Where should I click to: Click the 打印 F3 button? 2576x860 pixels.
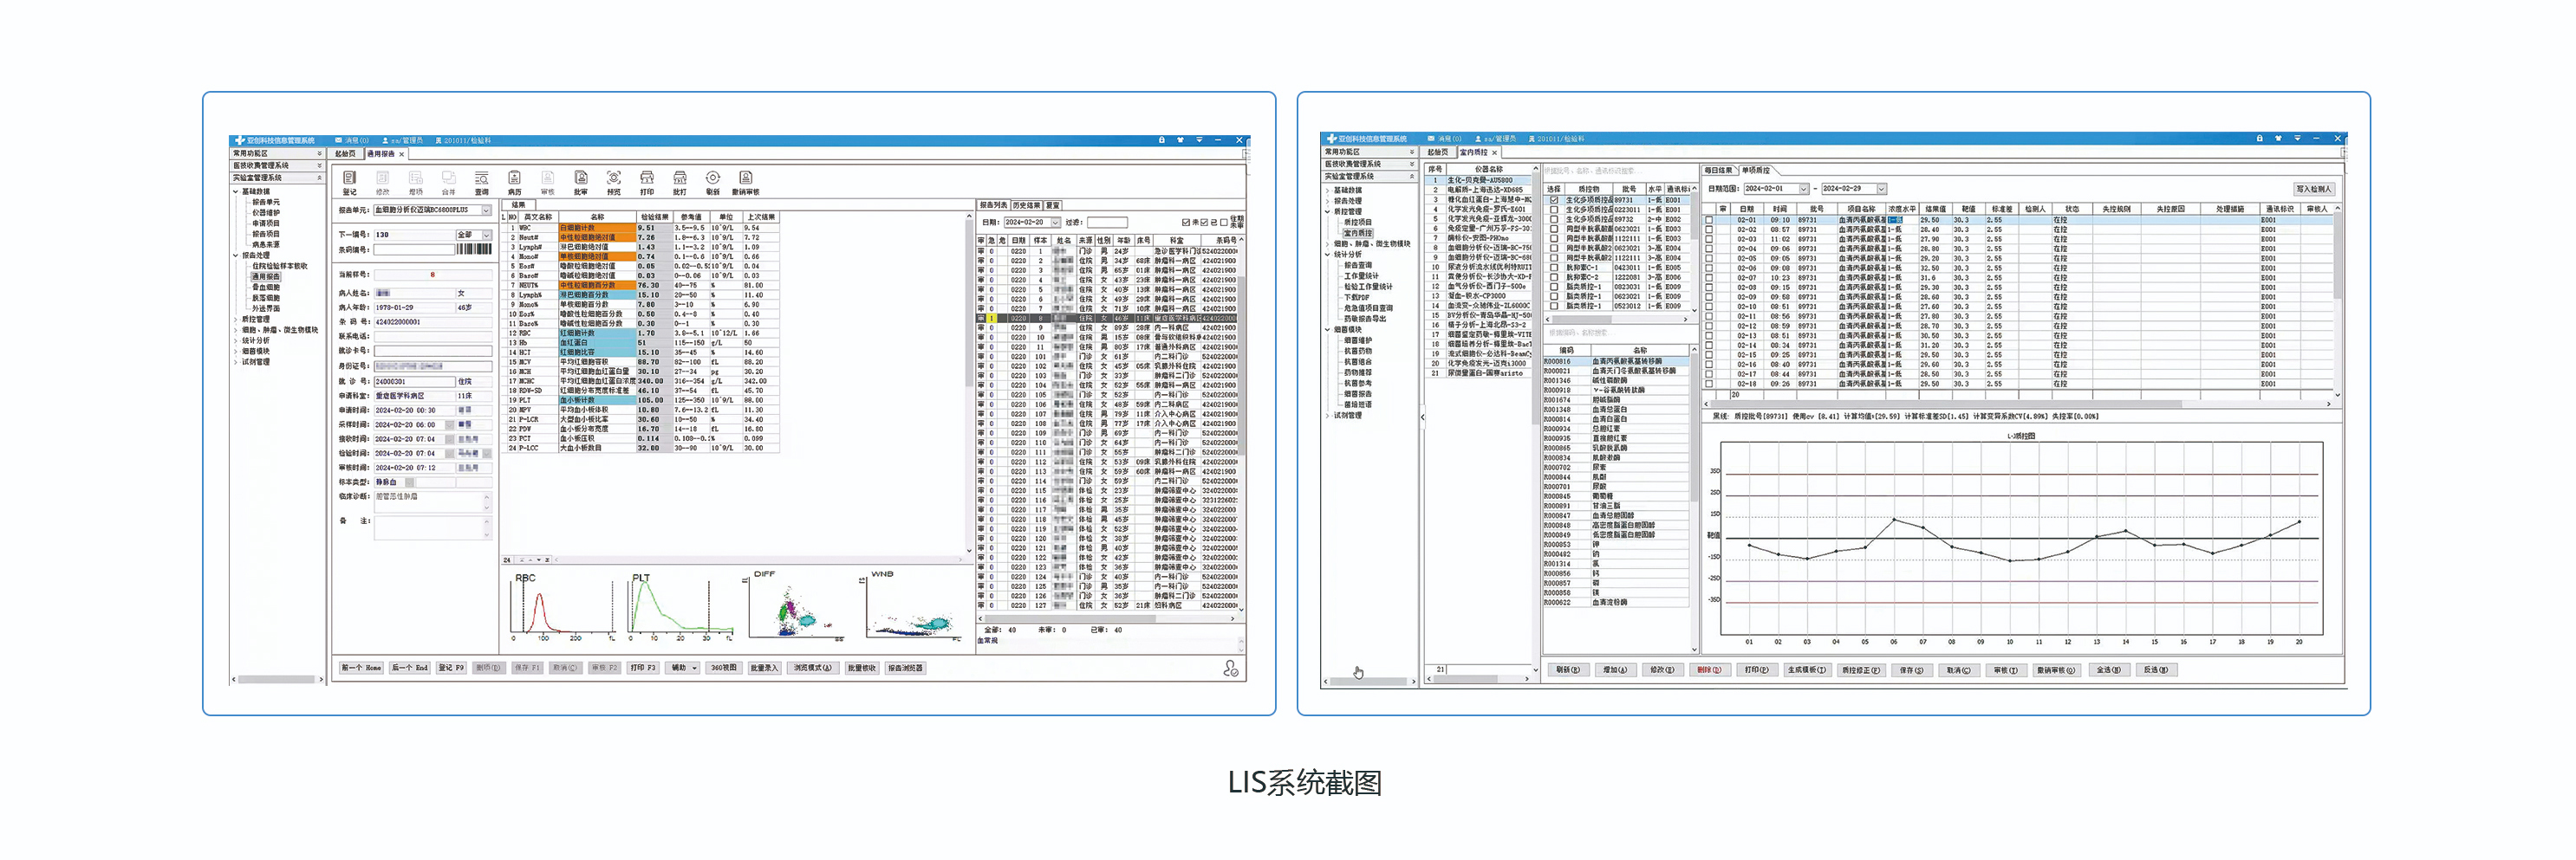[643, 669]
